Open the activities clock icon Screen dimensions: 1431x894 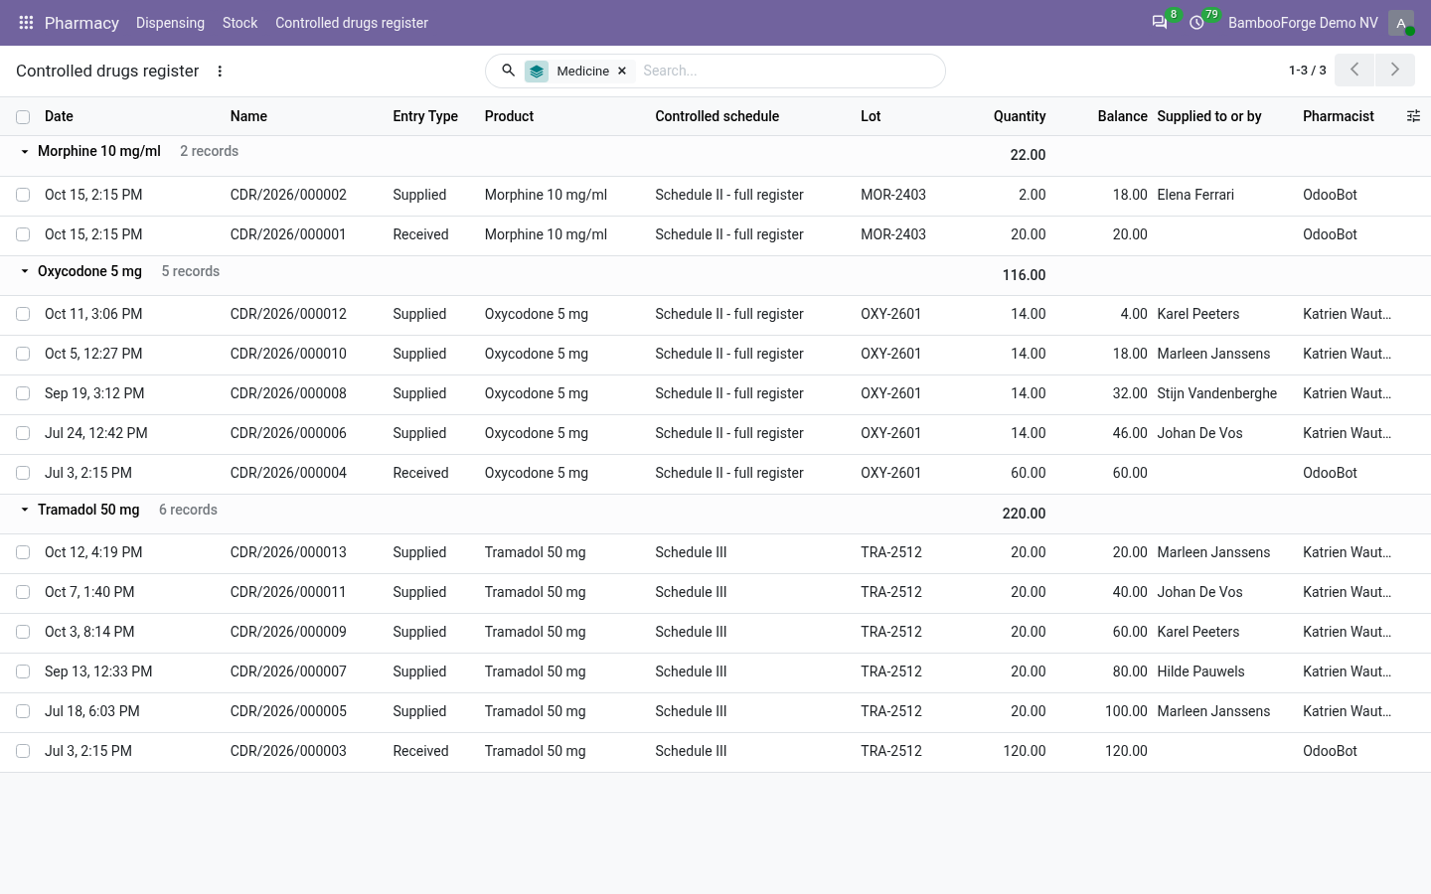1196,23
